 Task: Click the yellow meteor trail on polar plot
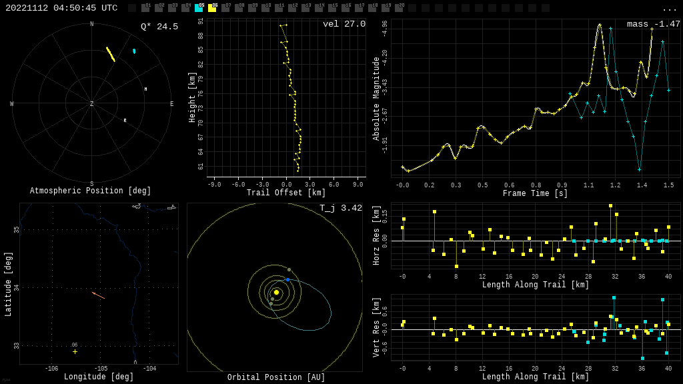tap(110, 54)
